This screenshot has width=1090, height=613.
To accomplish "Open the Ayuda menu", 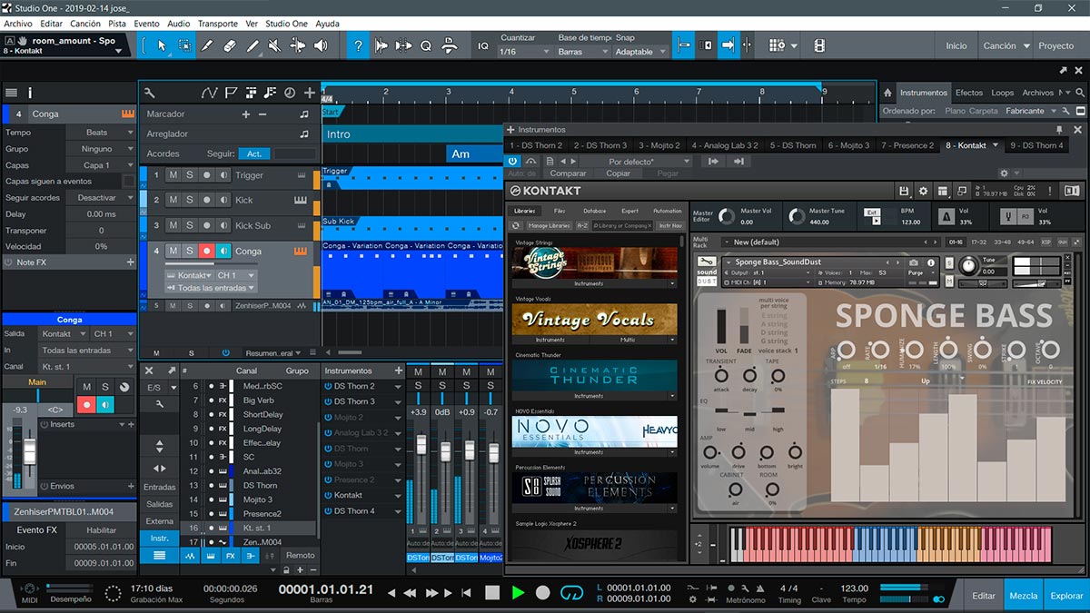I will pyautogui.click(x=327, y=24).
